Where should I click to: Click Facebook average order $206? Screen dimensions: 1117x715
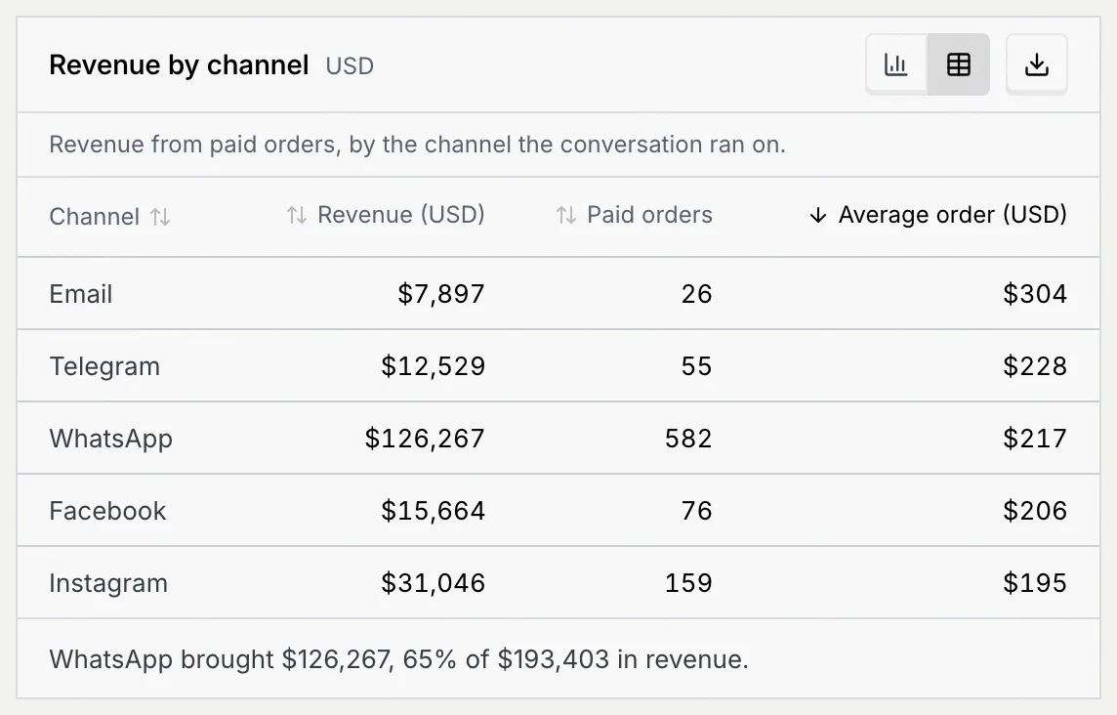coord(1034,511)
